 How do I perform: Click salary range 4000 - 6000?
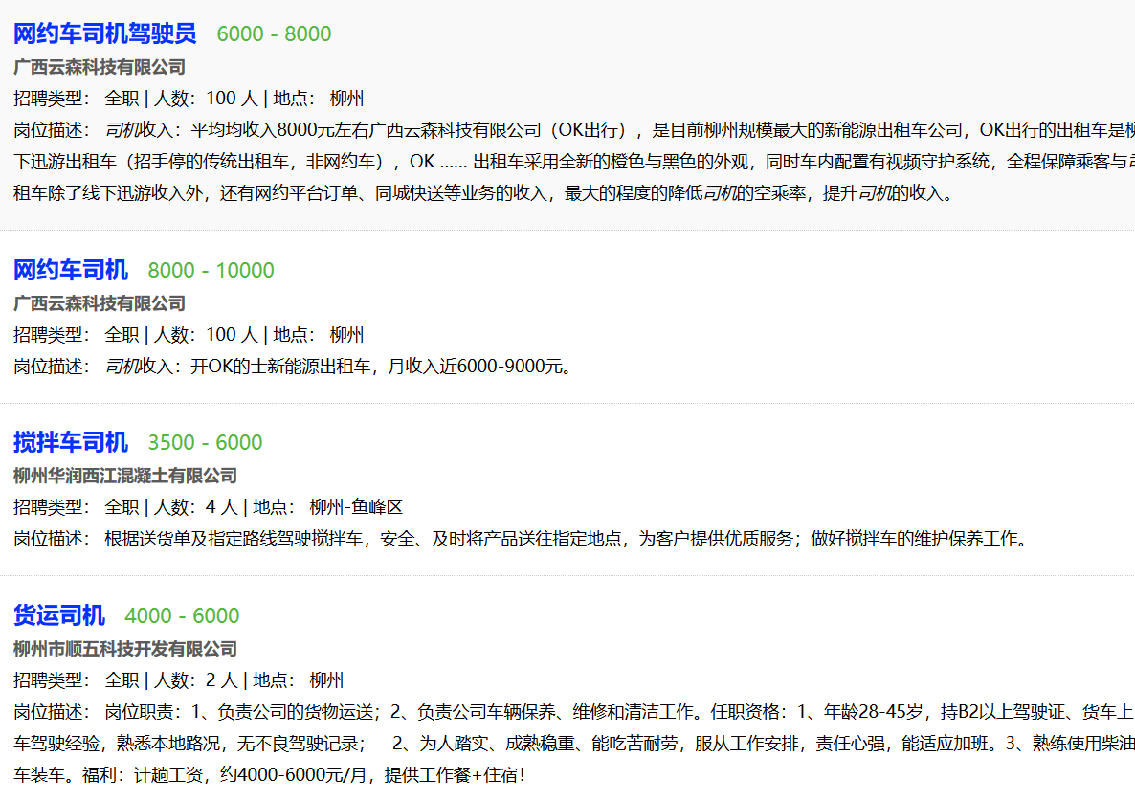[182, 616]
